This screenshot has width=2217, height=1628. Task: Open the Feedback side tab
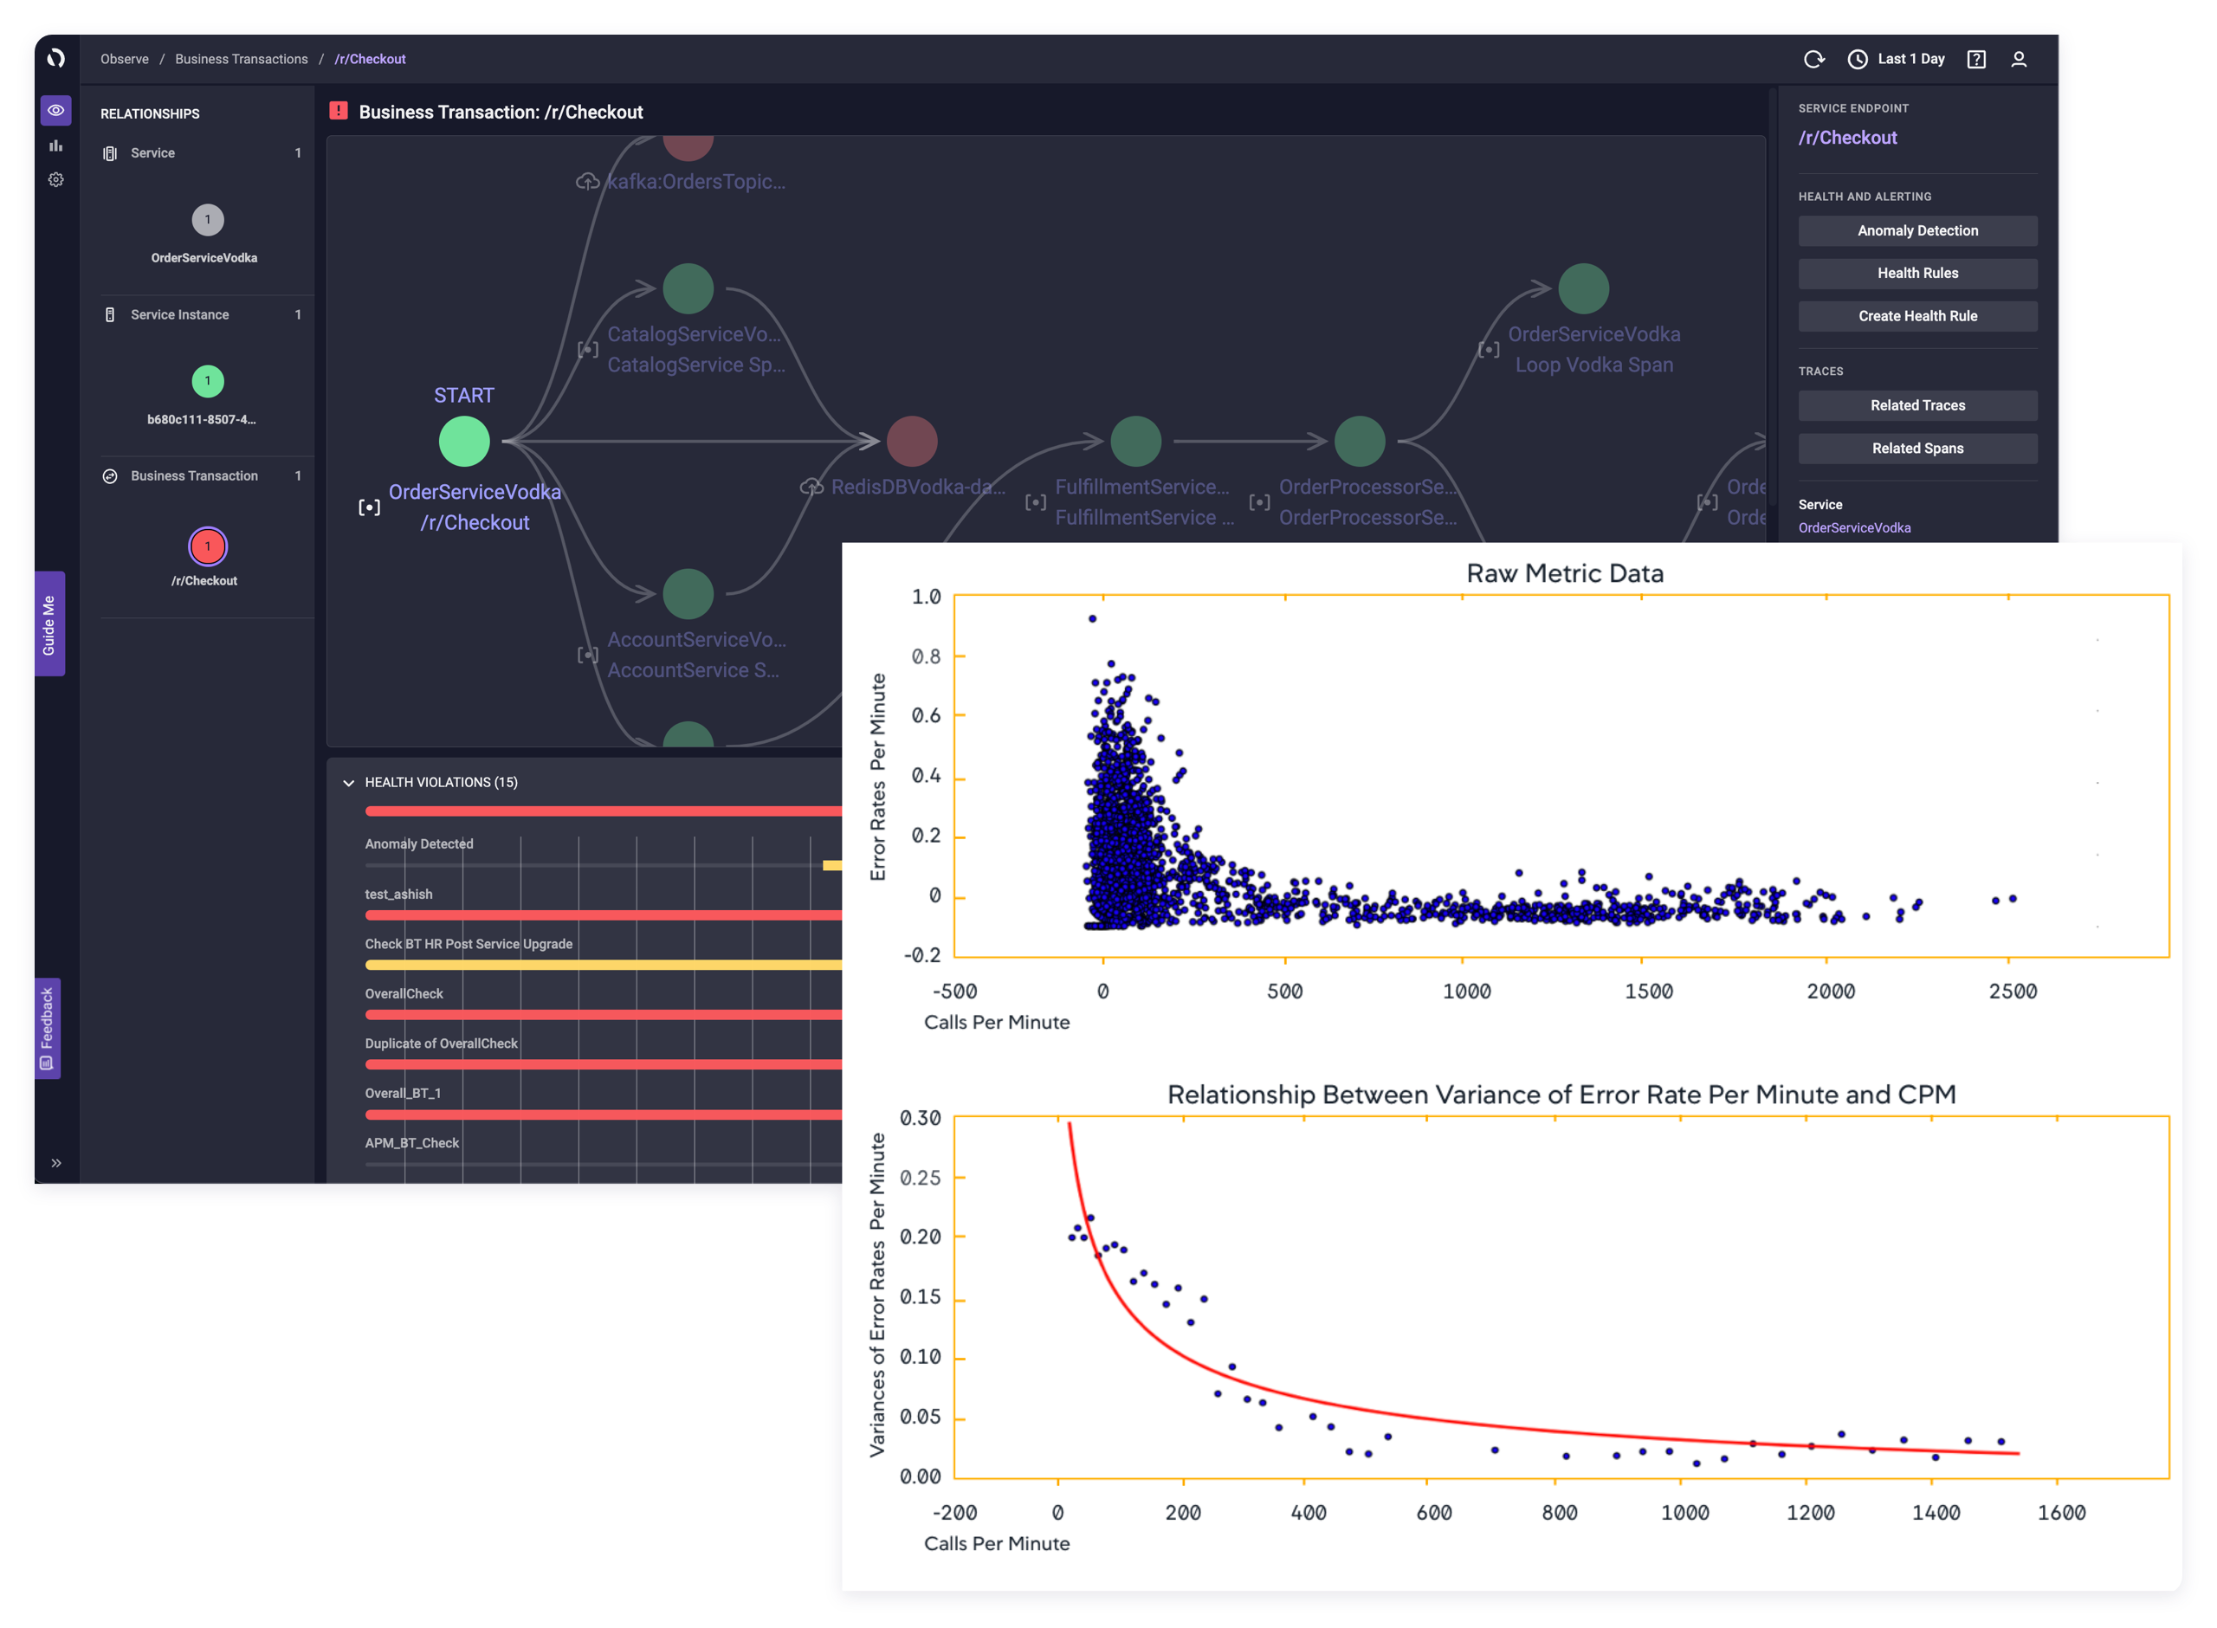[x=48, y=1028]
